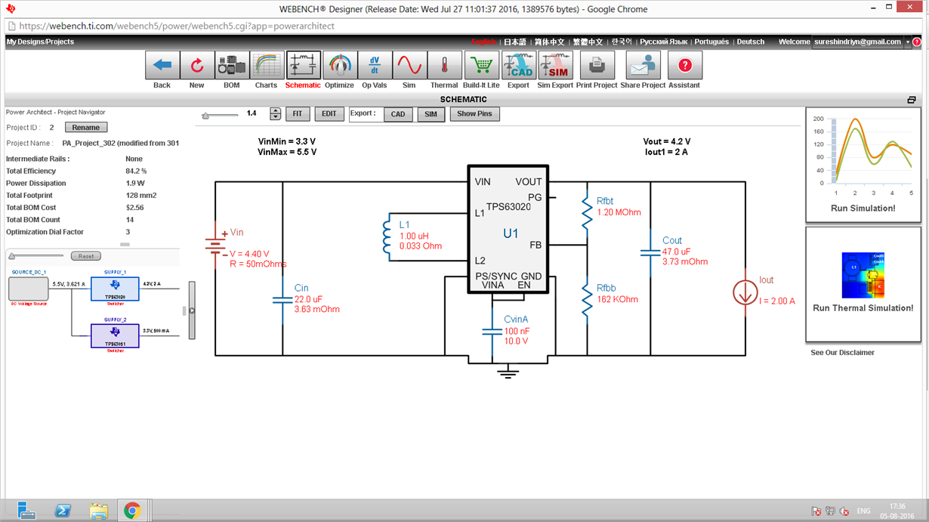Image resolution: width=929 pixels, height=522 pixels.
Task: Go back using the Back arrow icon
Action: tap(162, 65)
